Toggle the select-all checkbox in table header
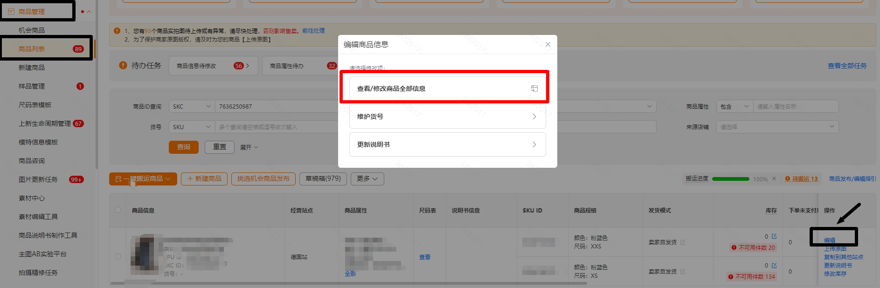The width and height of the screenshot is (880, 288). pos(118,210)
